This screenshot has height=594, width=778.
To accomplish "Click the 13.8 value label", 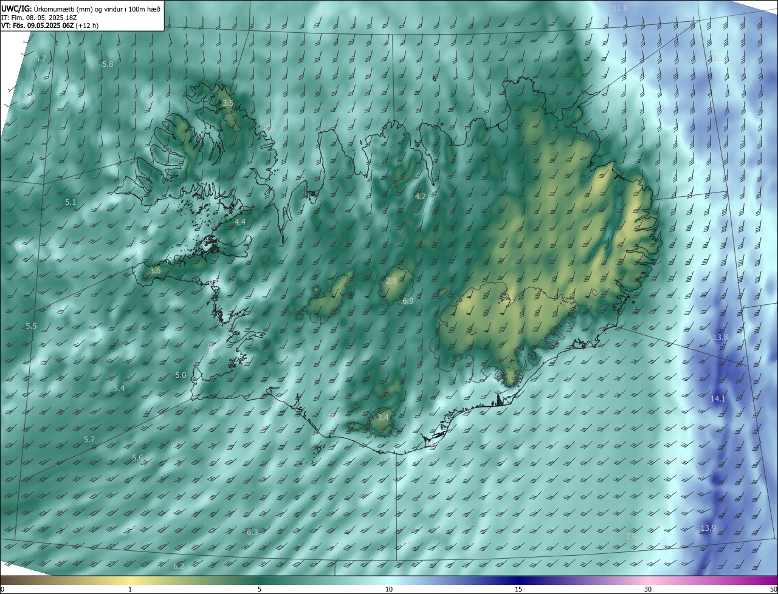I will (x=720, y=337).
